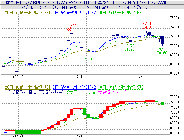The width and height of the screenshot is (184, 140).
Task: Click the 5日 終値平滑 MA=71742 link in the lower chart
Action: [x=74, y=87]
